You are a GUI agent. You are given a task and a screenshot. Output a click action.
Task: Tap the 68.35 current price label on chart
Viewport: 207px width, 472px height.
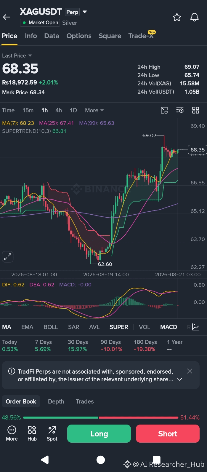[198, 150]
